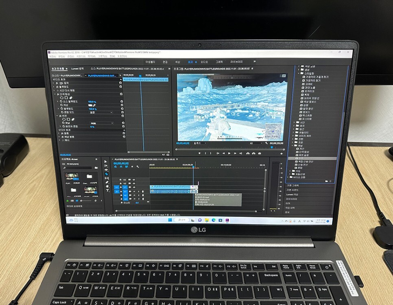Reset the 동작 effect parameters
The image size is (393, 305).
coord(120,82)
